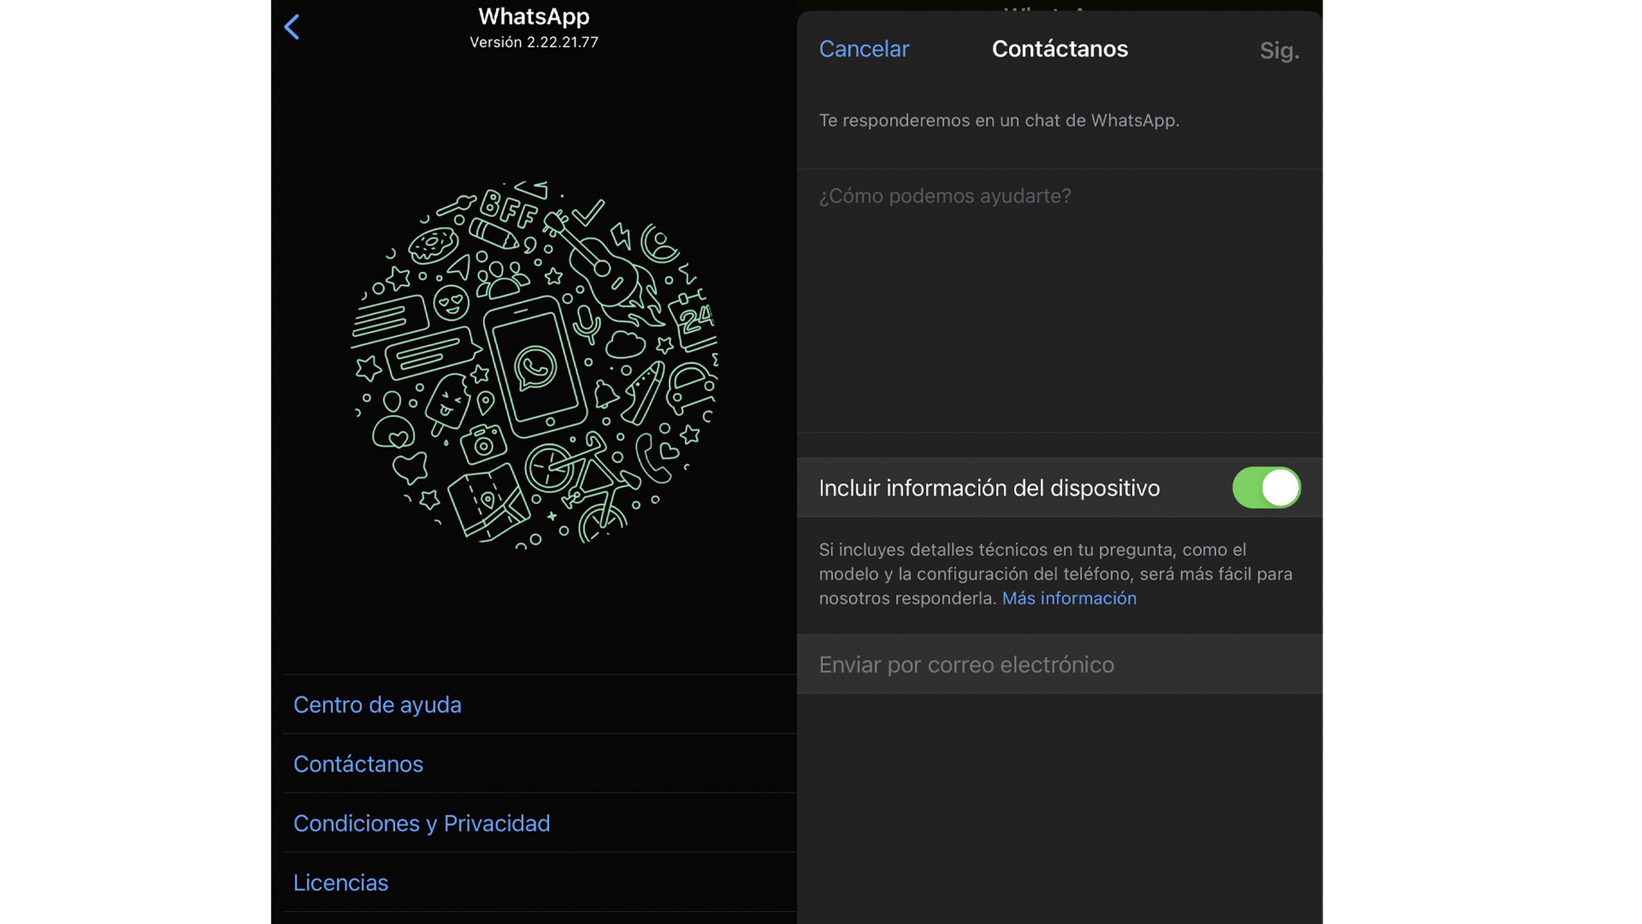Tap Te responderemos en un chat de WhatsApp text

[x=999, y=120]
